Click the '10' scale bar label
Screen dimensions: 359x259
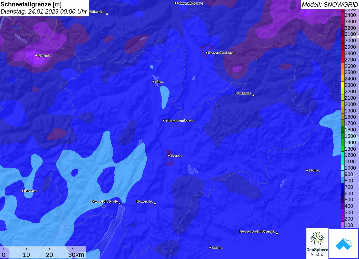tap(26, 255)
